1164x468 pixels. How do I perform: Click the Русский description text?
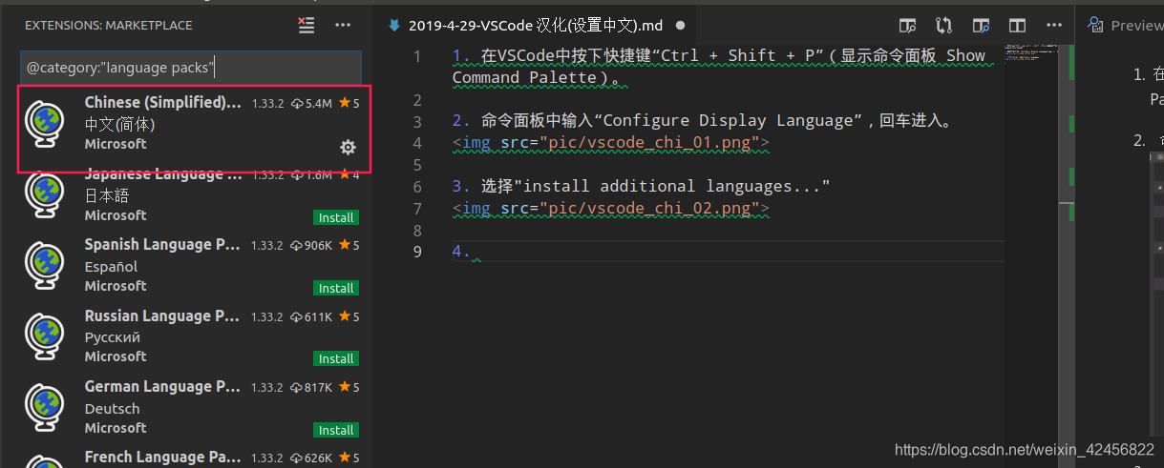click(112, 337)
